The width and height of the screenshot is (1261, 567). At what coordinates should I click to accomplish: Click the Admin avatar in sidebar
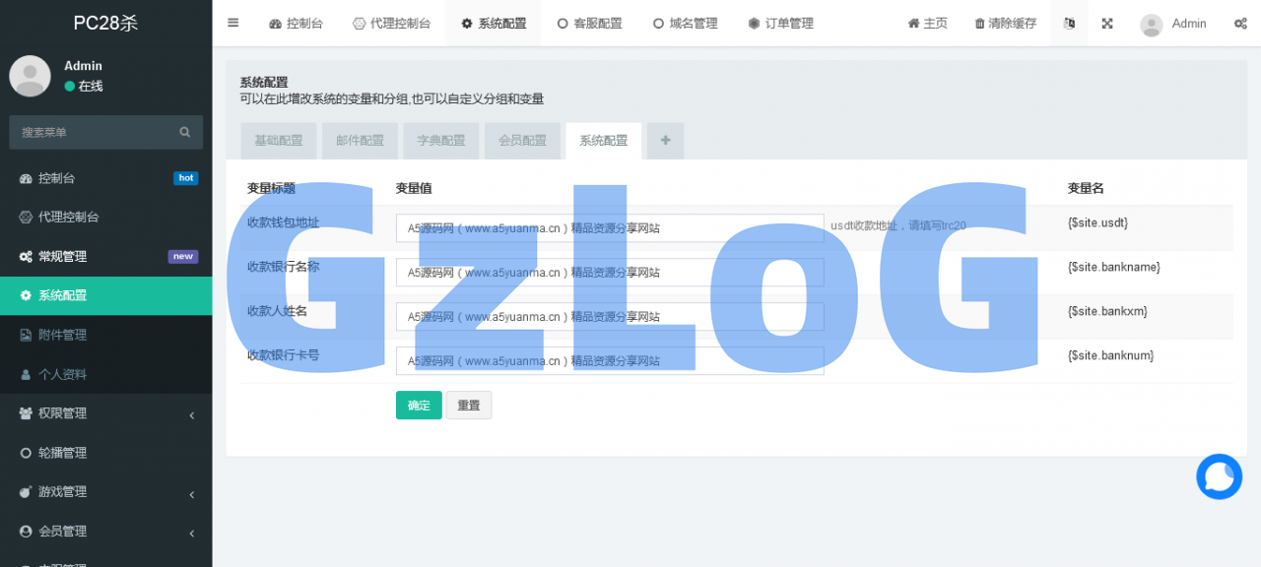pos(30,76)
